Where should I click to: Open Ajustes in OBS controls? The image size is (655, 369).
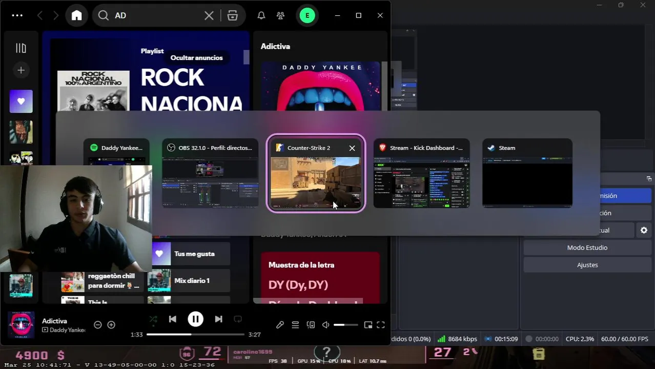[x=587, y=265]
